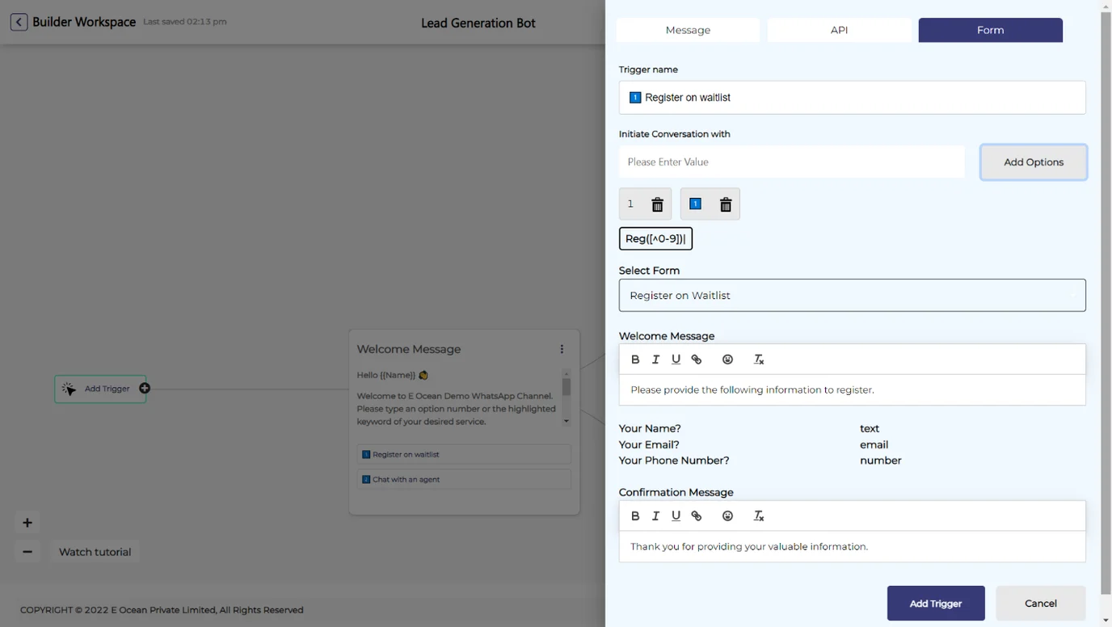This screenshot has width=1112, height=627.
Task: Toggle bold in Welcome Message editor
Action: [x=635, y=360]
